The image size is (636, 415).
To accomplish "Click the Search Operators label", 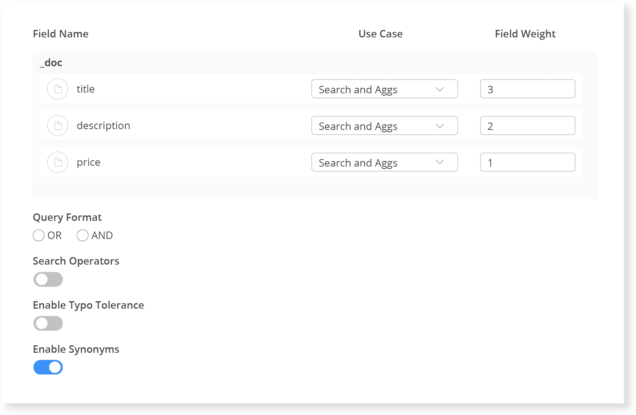I will coord(76,261).
